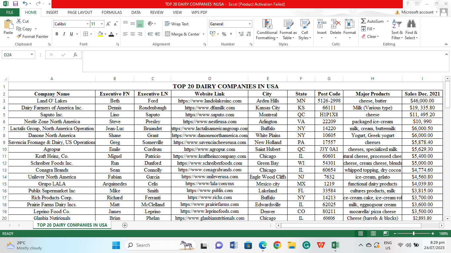451x253 pixels.
Task: Toggle Bold formatting
Action: [x=57, y=34]
